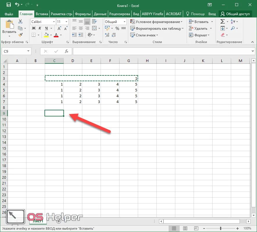Click the Cut scissors icon
The height and width of the screenshot is (232, 257).
coord(20,22)
